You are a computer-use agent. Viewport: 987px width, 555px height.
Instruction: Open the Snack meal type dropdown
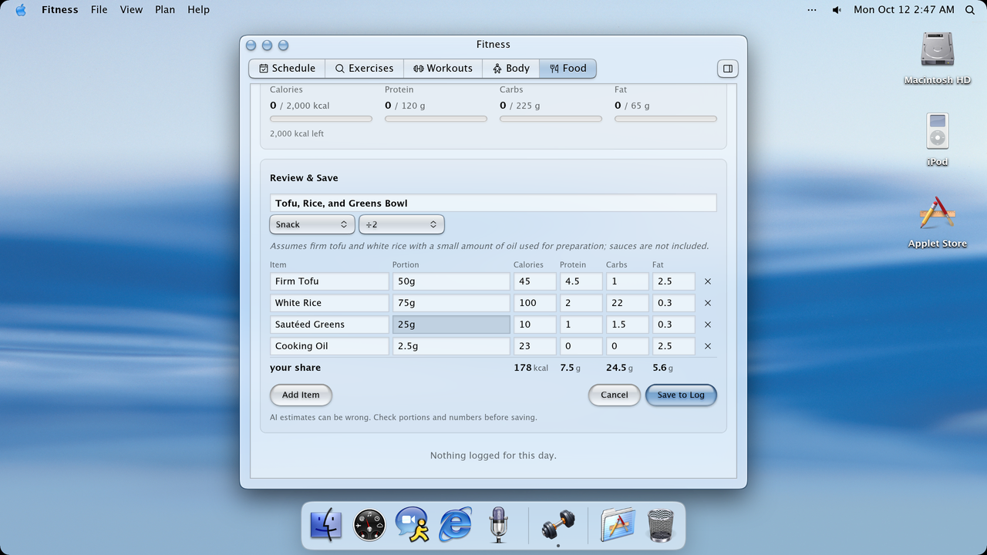click(312, 224)
